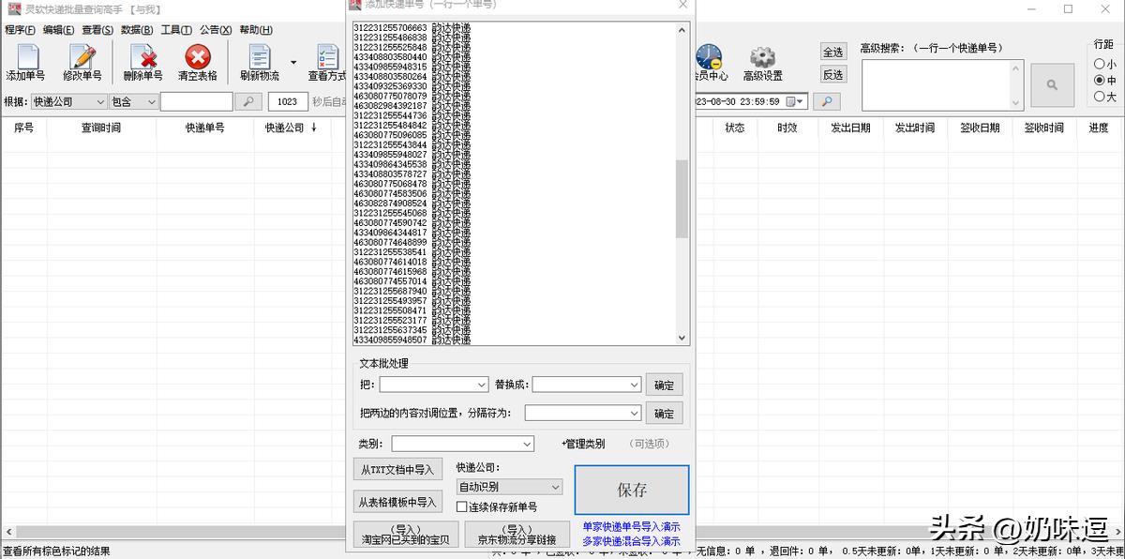Enable 连续保存新单号 checkbox
1125x559 pixels.
pyautogui.click(x=462, y=507)
